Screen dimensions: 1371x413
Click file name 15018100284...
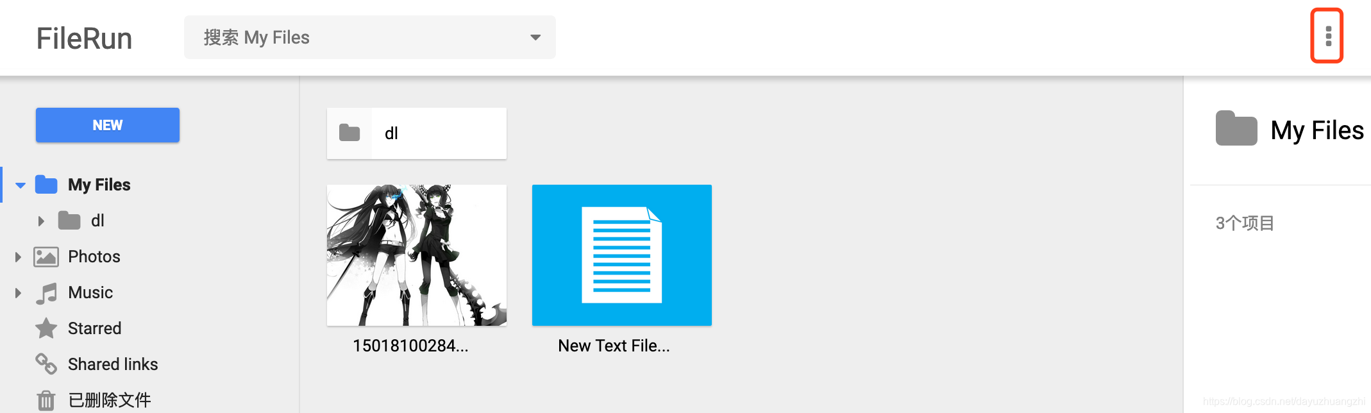(x=410, y=346)
